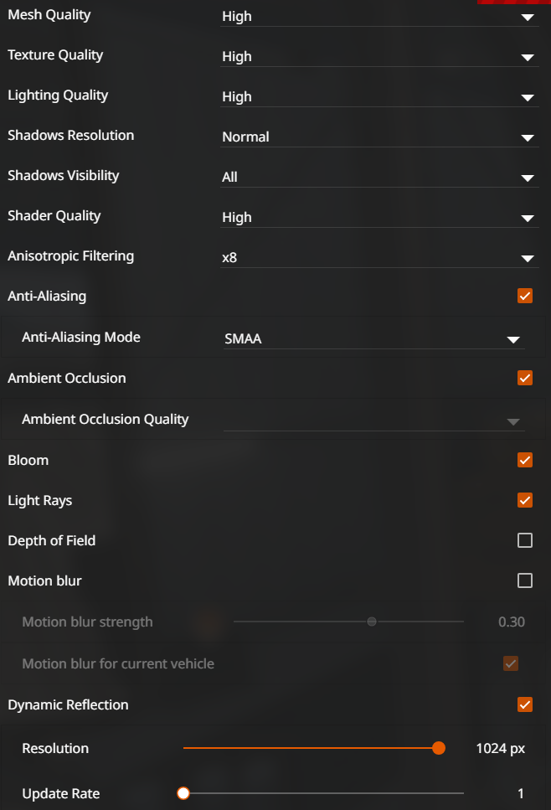The width and height of the screenshot is (551, 810).
Task: Expand the Shader Quality dropdown
Action: 378,217
